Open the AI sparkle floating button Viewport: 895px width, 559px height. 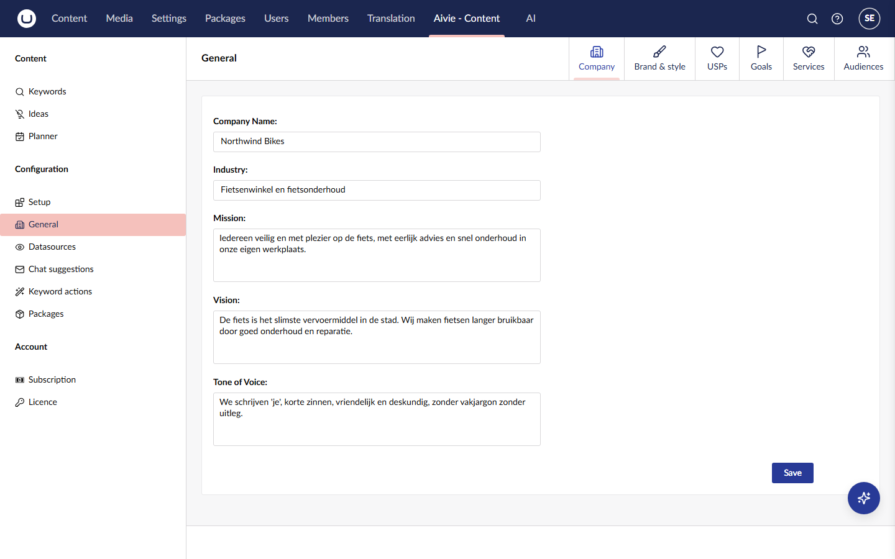864,498
